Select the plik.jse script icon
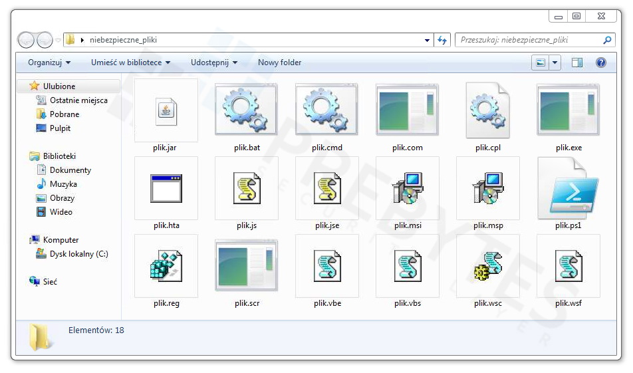Screen dimensions: 633x373 327,188
